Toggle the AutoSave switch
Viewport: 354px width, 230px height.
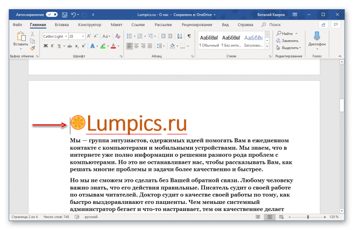pyautogui.click(x=52, y=15)
